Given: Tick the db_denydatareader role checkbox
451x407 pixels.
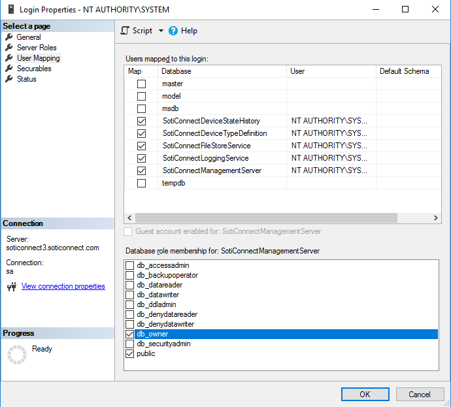Looking at the screenshot, I should pos(129,314).
